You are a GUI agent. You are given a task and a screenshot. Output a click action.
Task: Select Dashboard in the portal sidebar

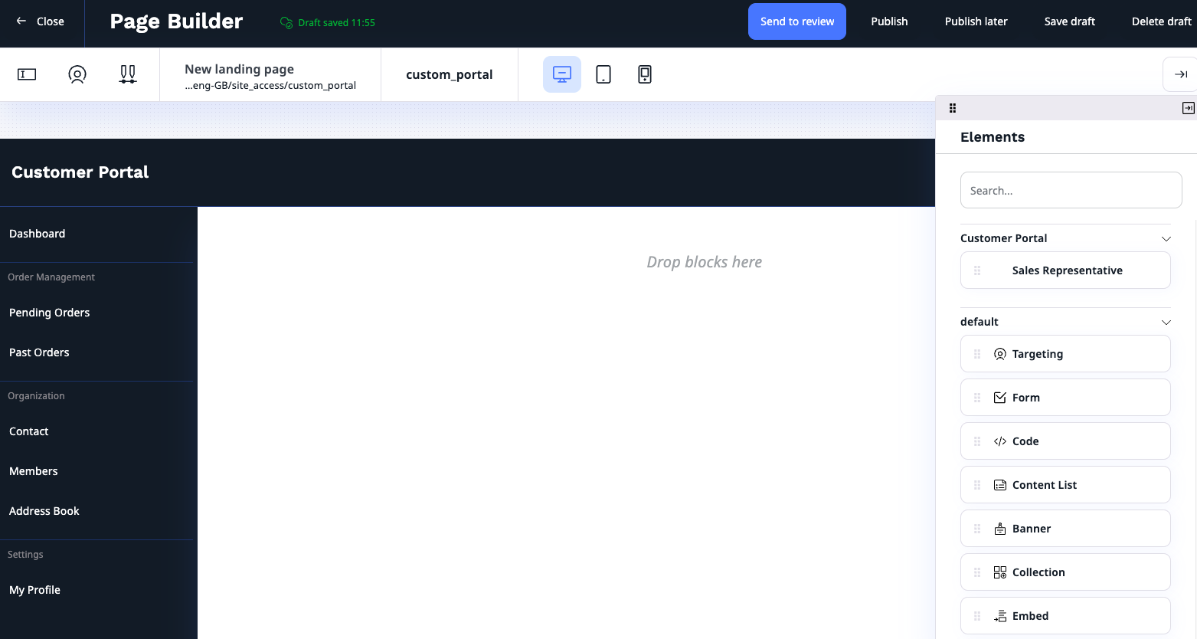37,233
